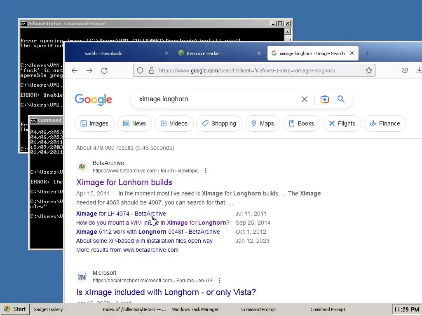Open options dots beside Microsoft technet URL
The height and width of the screenshot is (316, 422).
pyautogui.click(x=220, y=281)
